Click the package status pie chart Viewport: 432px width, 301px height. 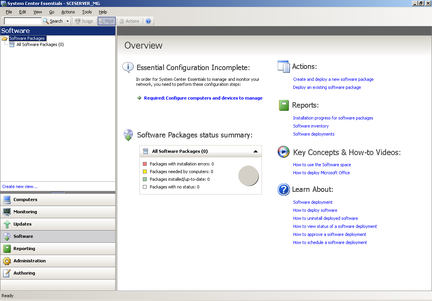coord(248,176)
